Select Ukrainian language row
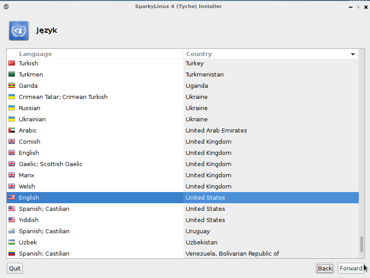The width and height of the screenshot is (370, 278). point(183,119)
